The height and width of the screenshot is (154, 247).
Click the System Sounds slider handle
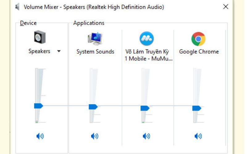click(x=93, y=107)
